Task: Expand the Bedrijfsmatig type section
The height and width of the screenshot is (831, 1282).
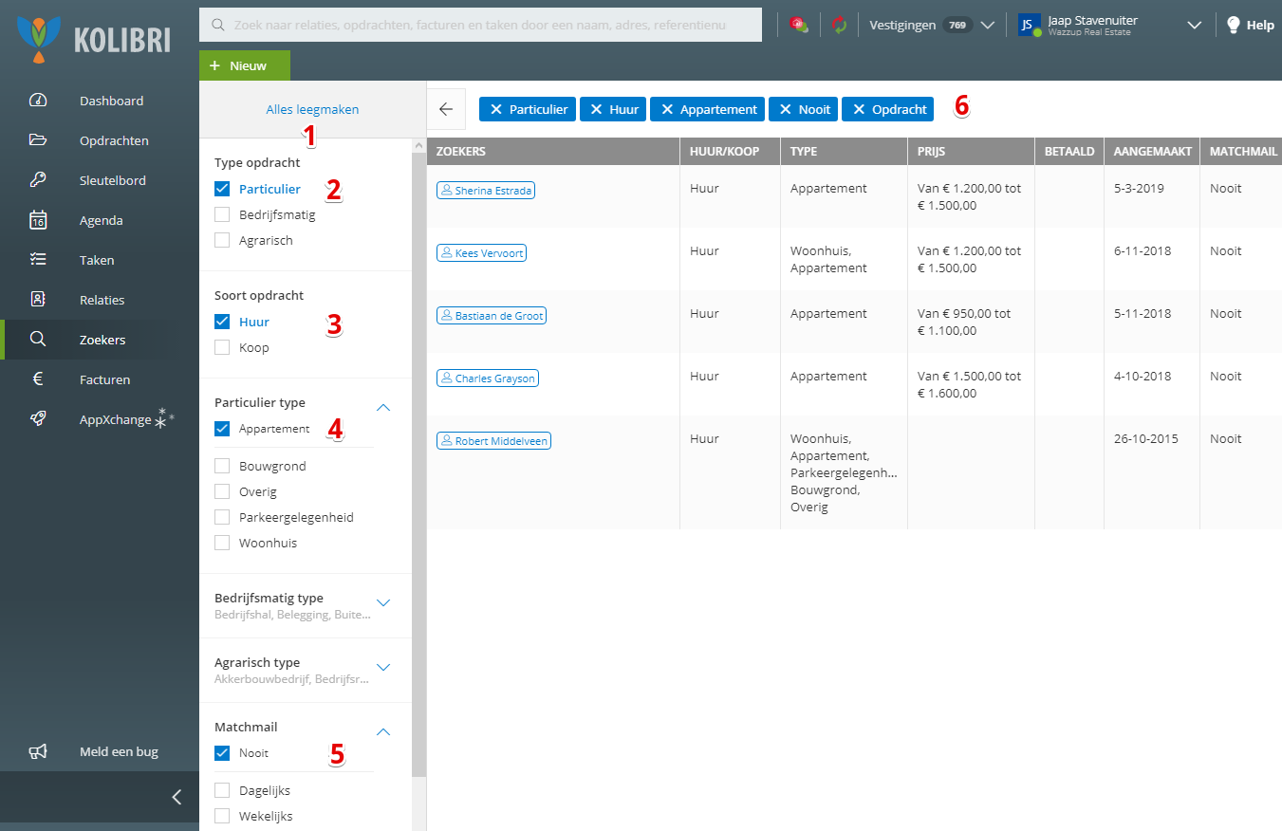Action: click(x=383, y=602)
